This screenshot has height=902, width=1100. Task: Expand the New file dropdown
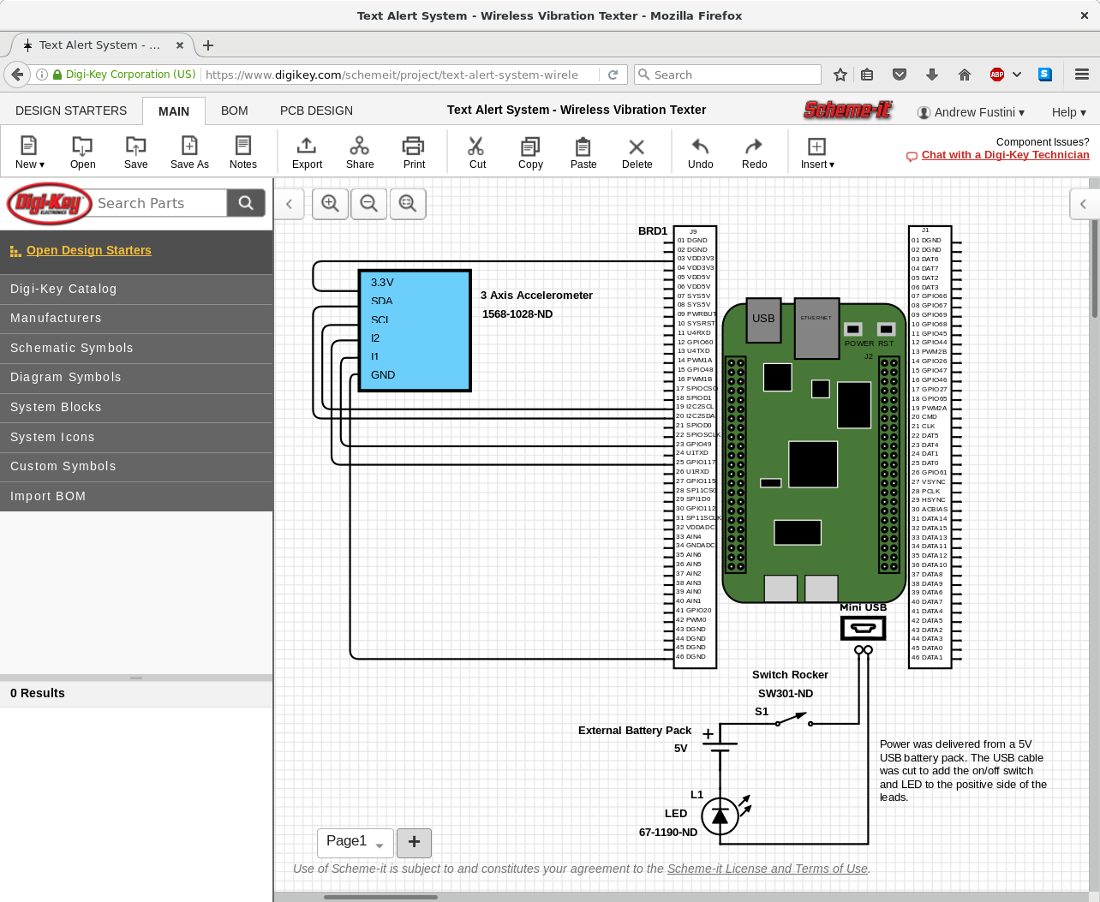coord(29,152)
